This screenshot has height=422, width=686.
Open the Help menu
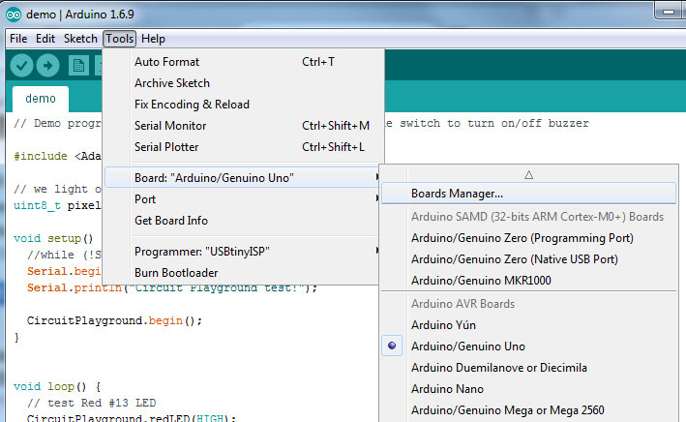(x=153, y=39)
